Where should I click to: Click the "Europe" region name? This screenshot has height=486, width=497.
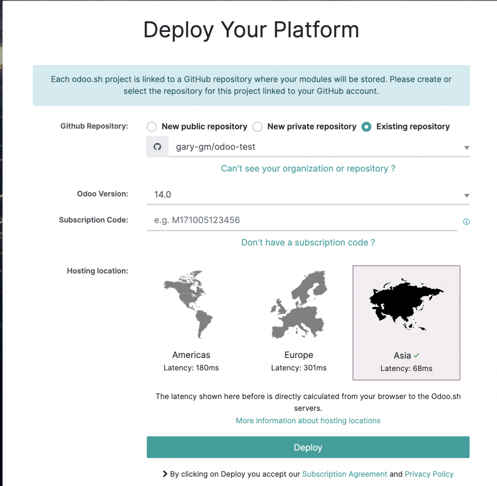pyautogui.click(x=298, y=355)
